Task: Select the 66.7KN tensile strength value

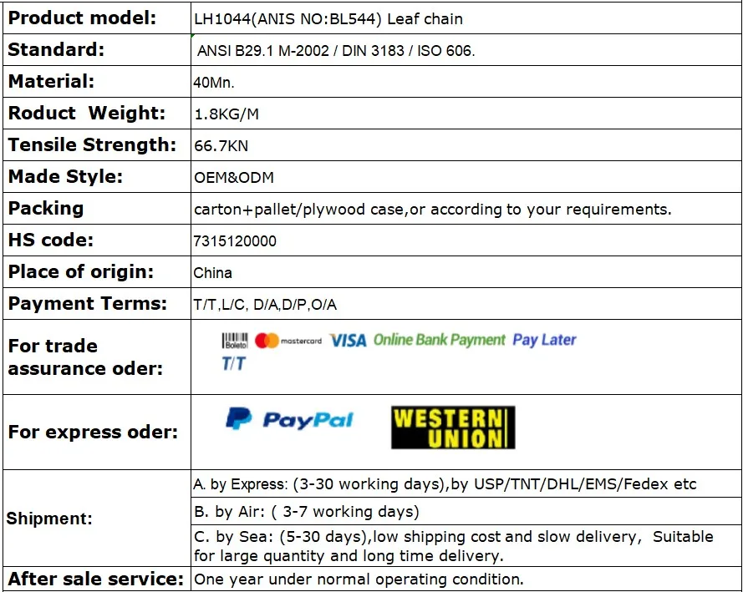Action: click(221, 146)
